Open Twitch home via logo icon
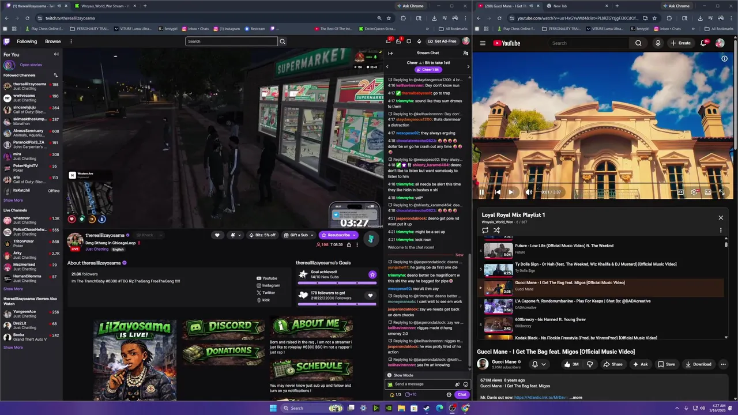738x415 pixels. coord(6,41)
